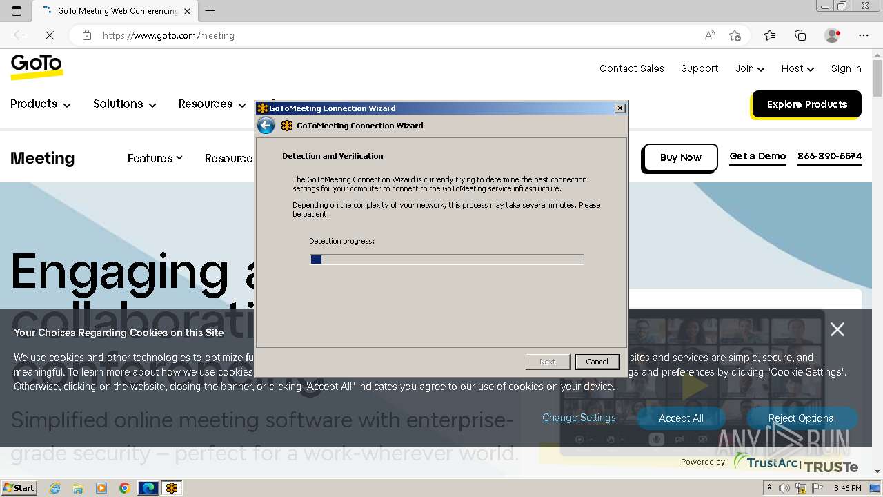
Task: Show hidden system tray icons
Action: coord(770,487)
